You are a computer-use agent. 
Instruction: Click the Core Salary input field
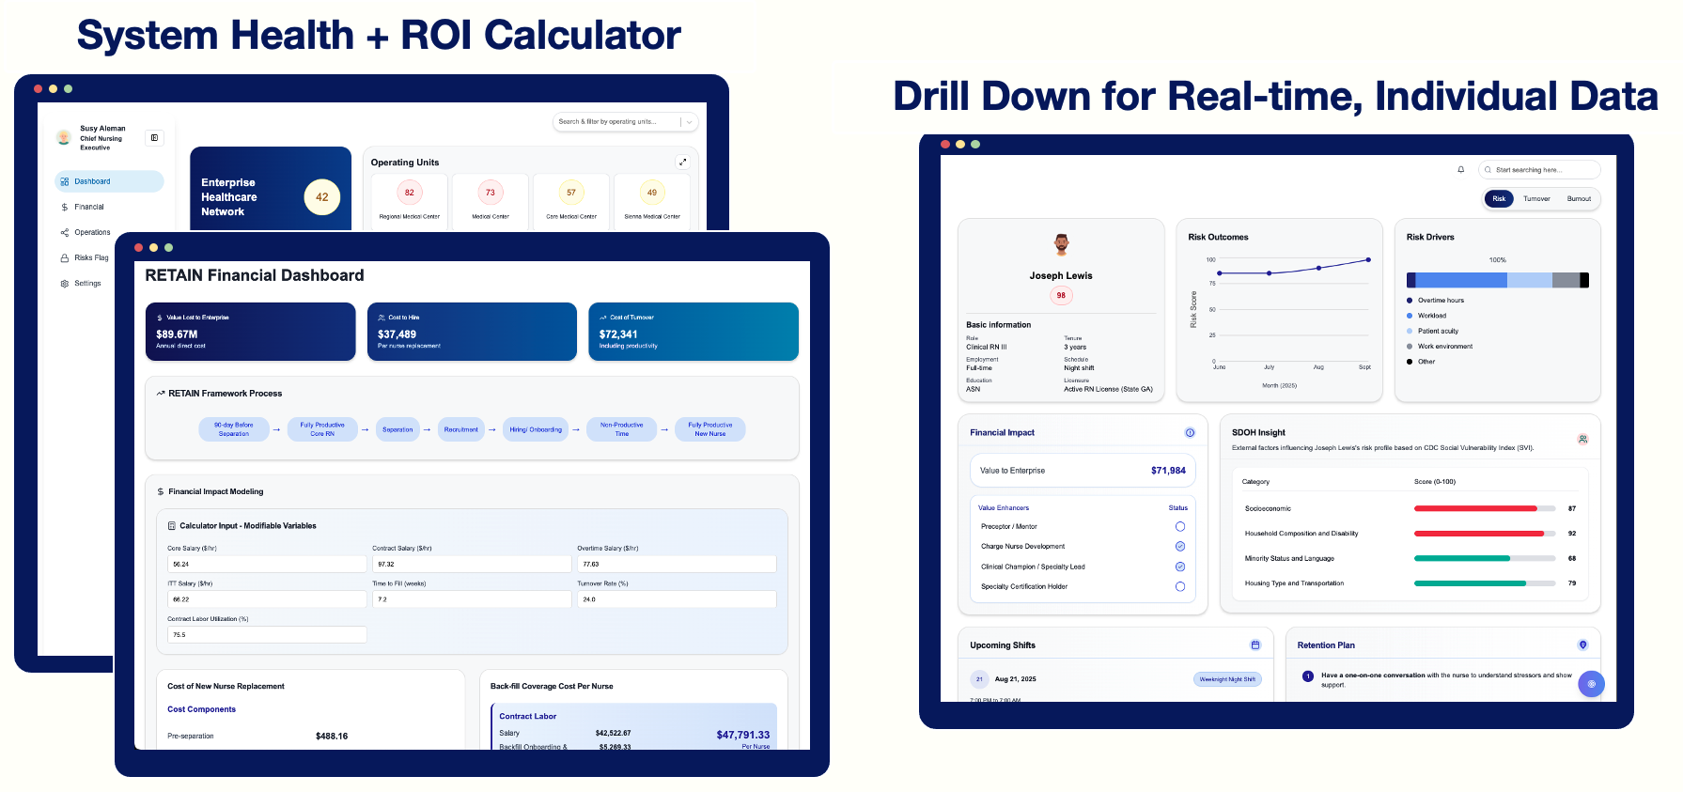coord(267,564)
